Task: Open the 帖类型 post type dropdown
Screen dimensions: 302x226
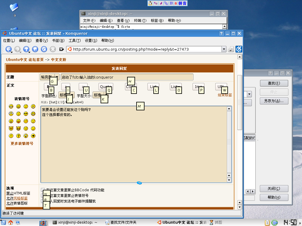Action: coord(50,77)
